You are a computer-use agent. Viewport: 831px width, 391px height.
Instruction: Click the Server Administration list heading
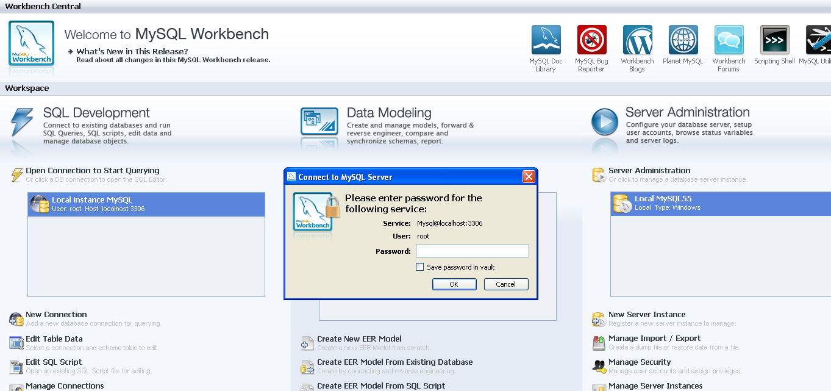pyautogui.click(x=649, y=171)
